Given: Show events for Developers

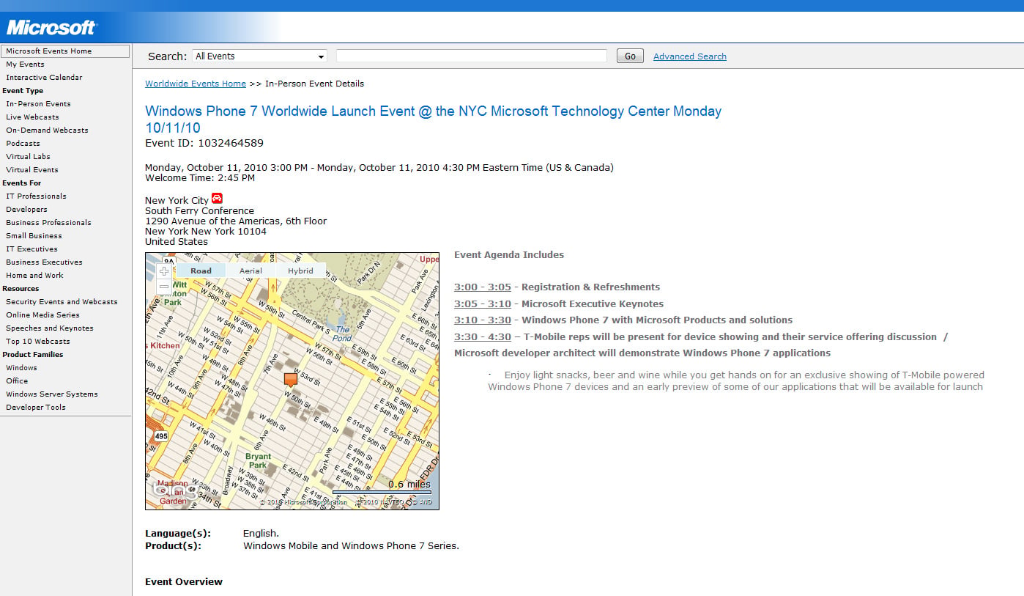Looking at the screenshot, I should click(26, 210).
